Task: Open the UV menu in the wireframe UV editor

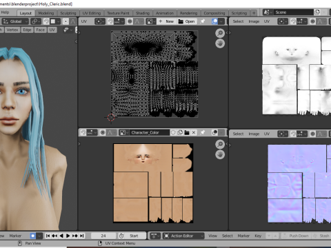Action: (84, 21)
